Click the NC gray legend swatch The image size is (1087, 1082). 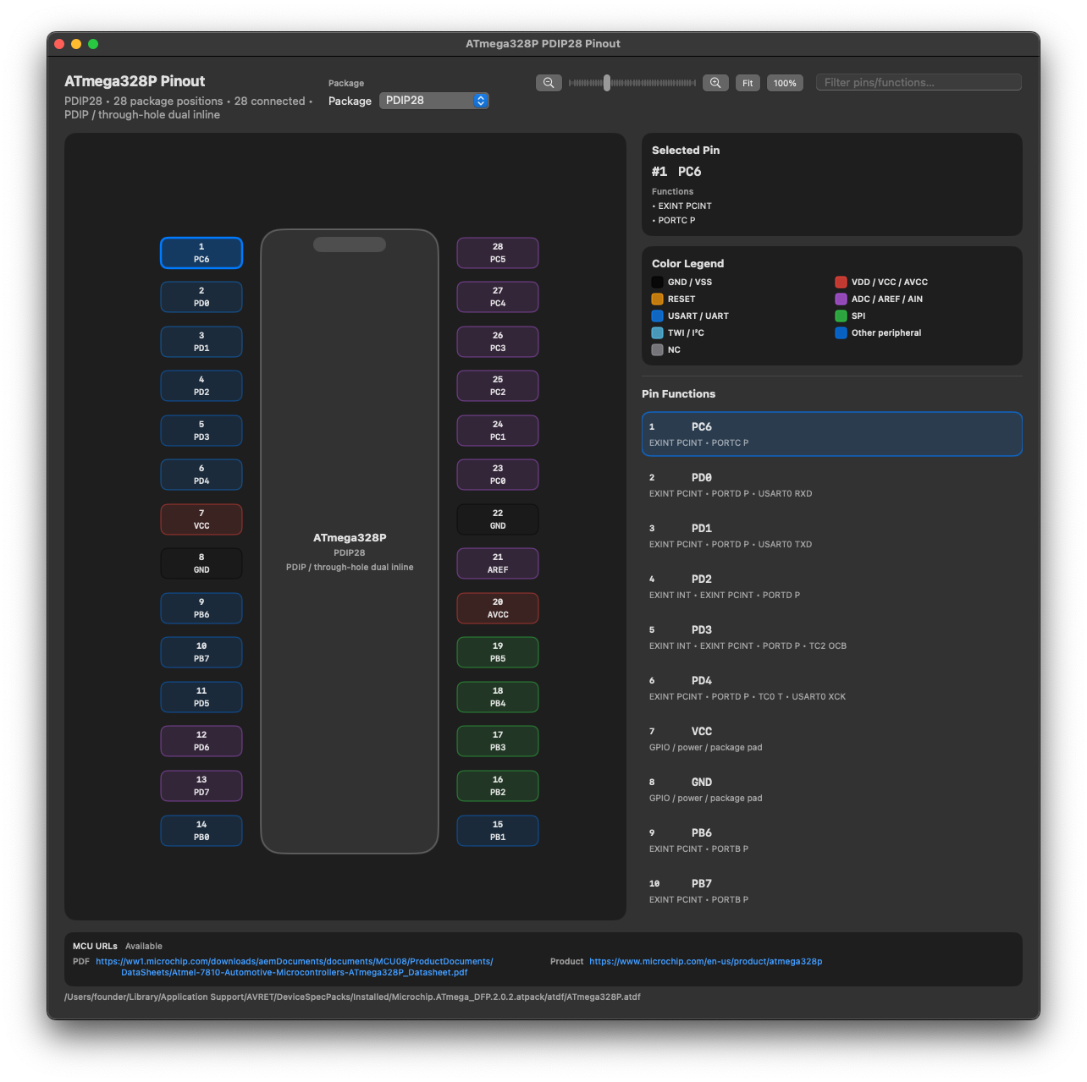click(x=657, y=349)
